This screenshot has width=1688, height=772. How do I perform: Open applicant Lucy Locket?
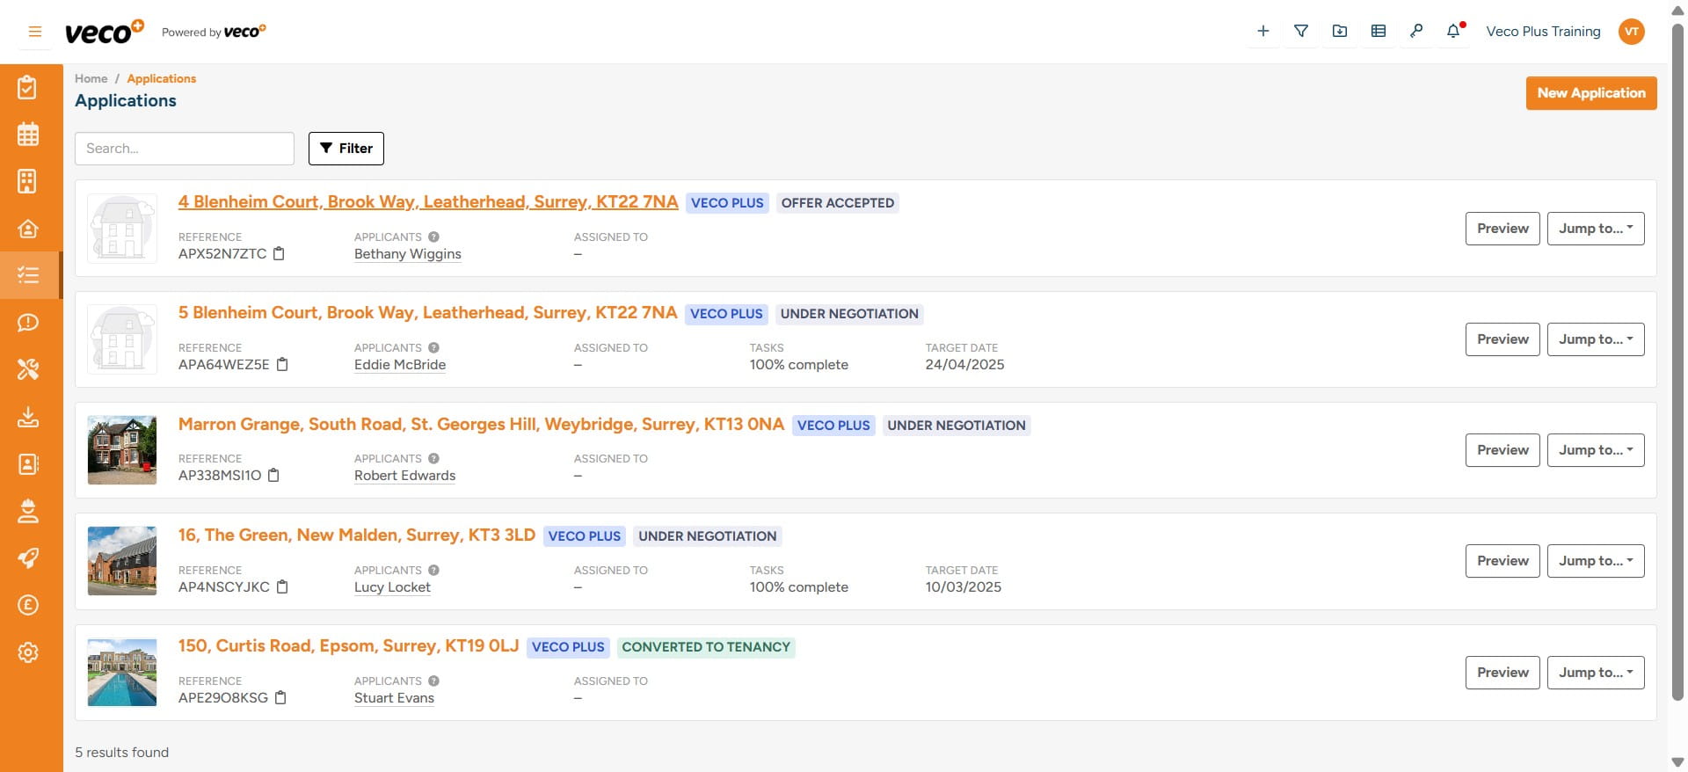pyautogui.click(x=392, y=587)
